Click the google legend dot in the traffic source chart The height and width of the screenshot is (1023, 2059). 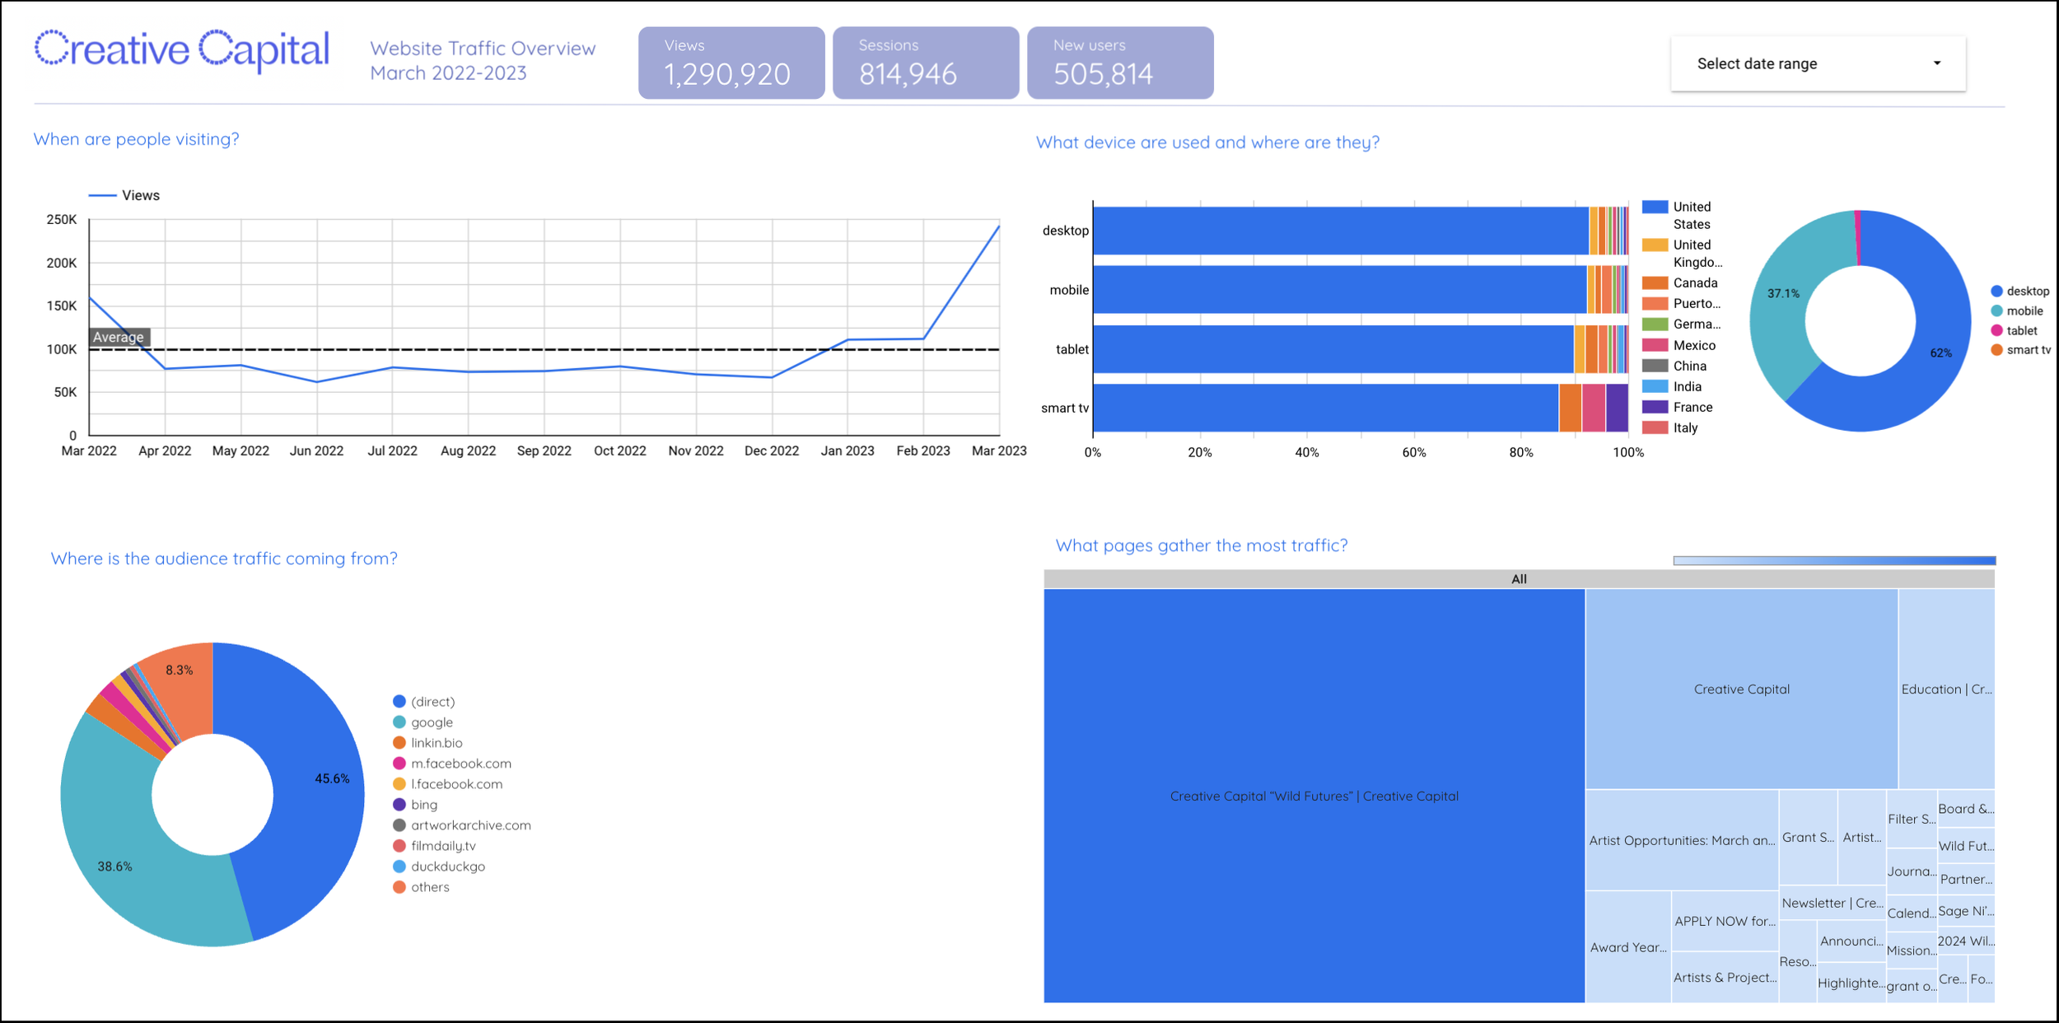(x=399, y=722)
